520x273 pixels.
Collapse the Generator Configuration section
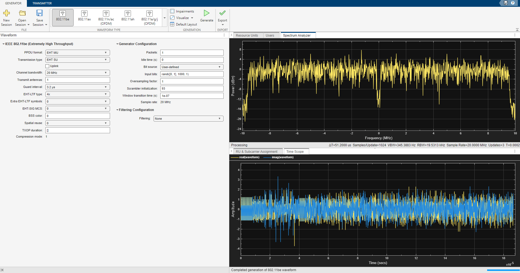pyautogui.click(x=117, y=44)
